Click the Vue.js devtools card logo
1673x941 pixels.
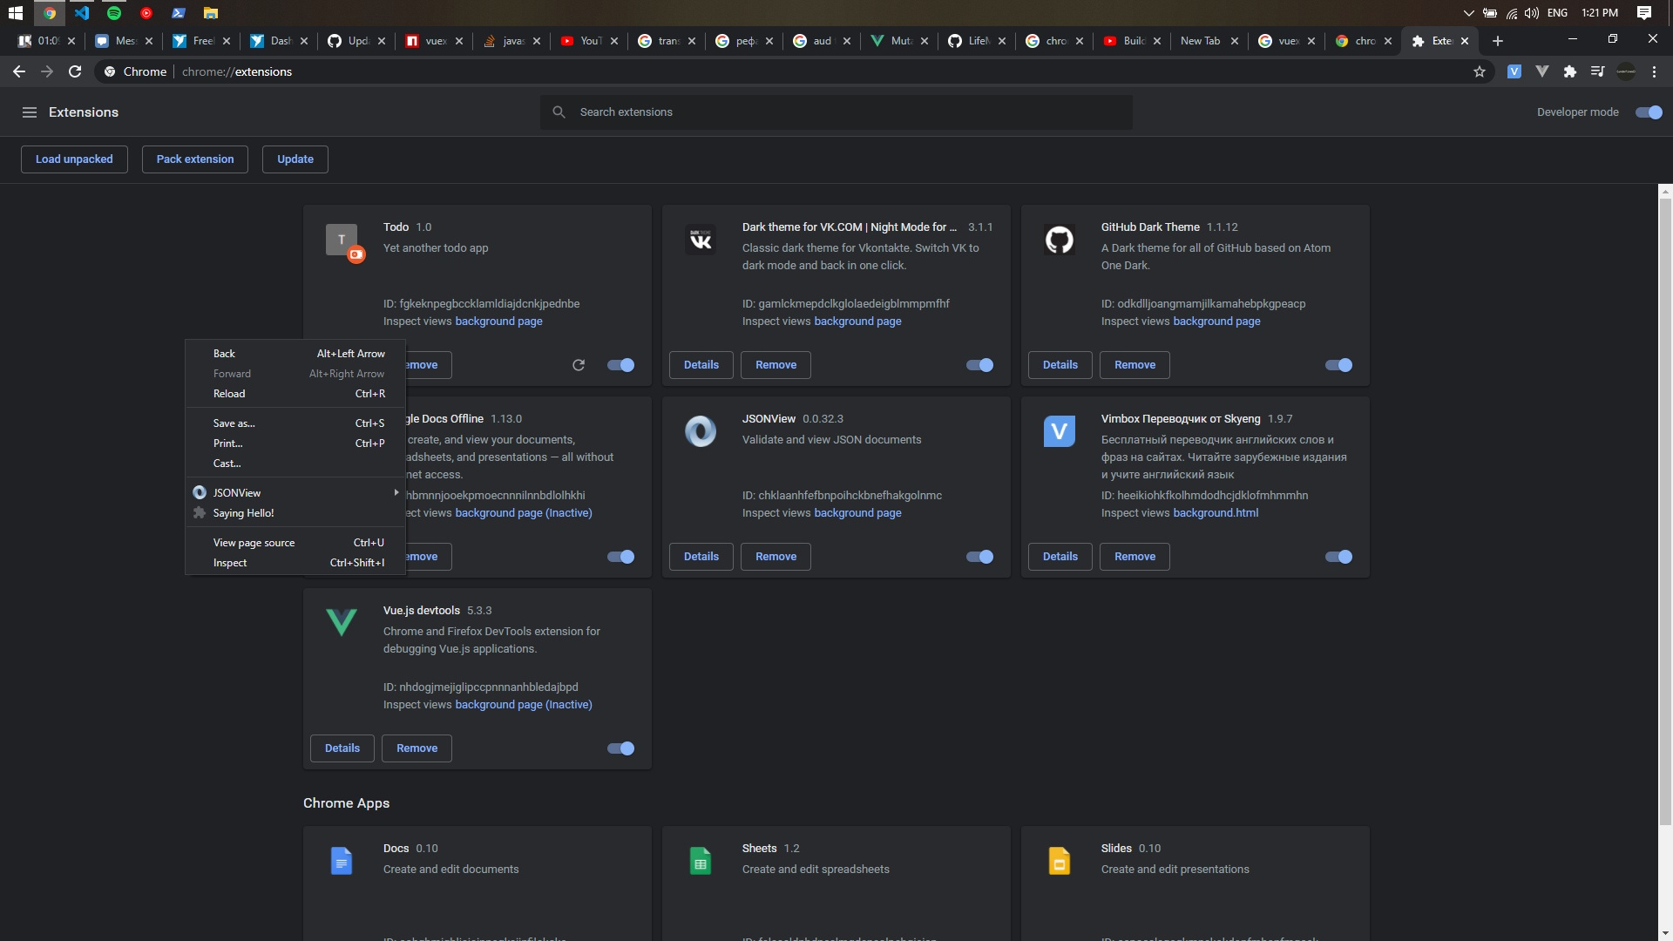point(342,622)
